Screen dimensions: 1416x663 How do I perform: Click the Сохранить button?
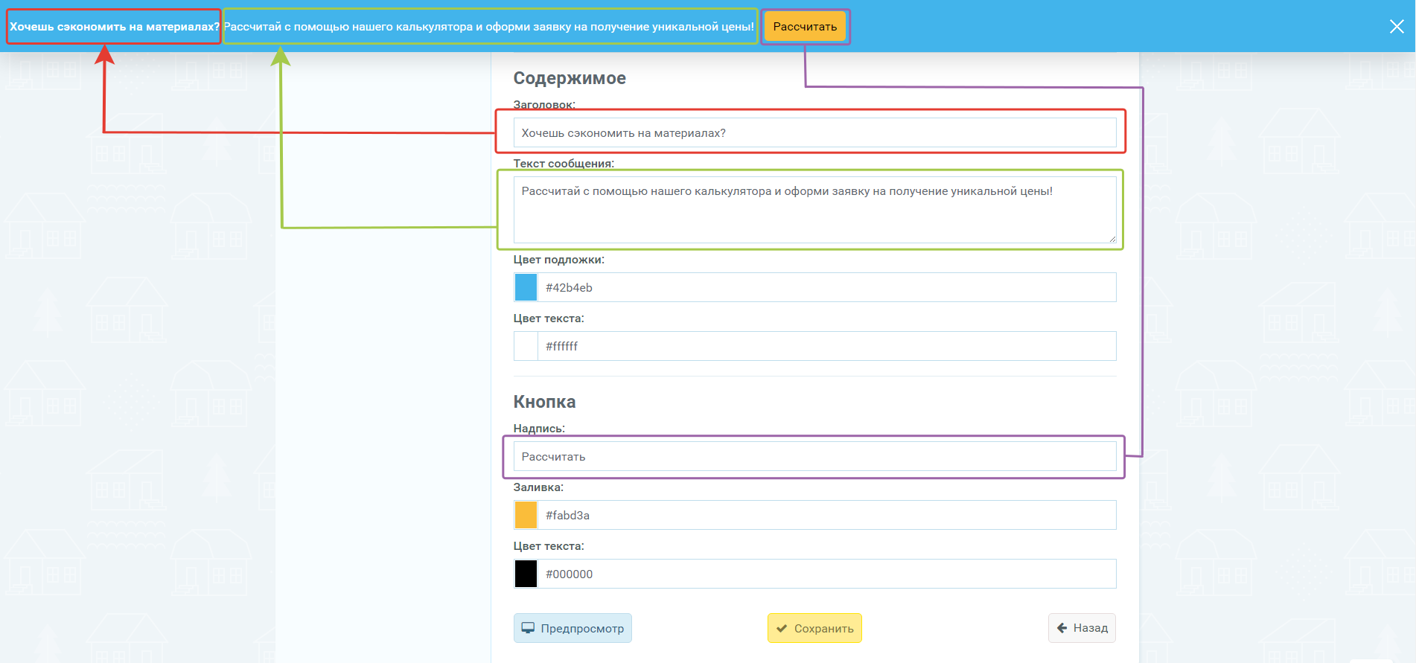coord(814,628)
